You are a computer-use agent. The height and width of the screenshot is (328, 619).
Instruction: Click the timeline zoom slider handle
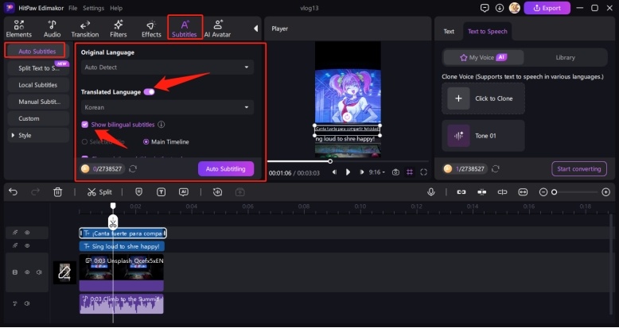[555, 192]
